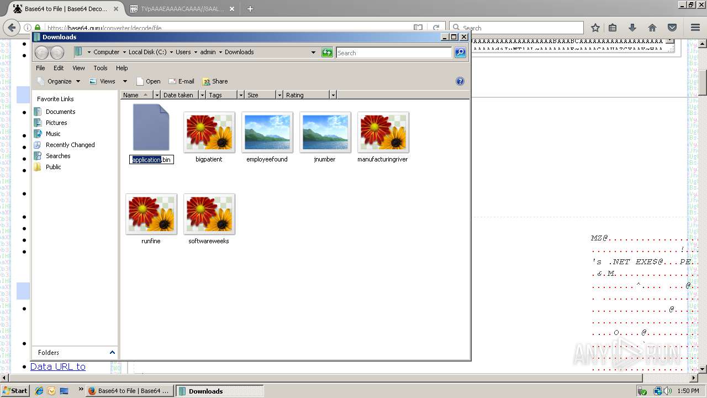
Task: Open the Pocket icon in Firefox toolbar
Action: coord(672,28)
